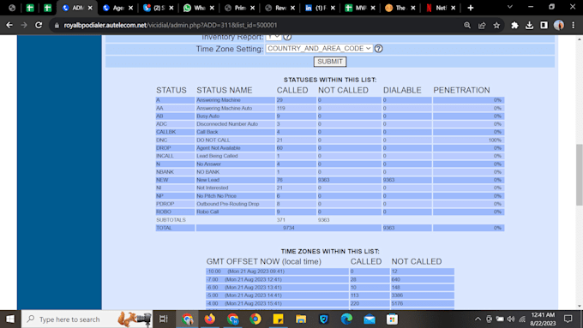Click the Windows search box
This screenshot has height=328, width=583.
click(87, 319)
